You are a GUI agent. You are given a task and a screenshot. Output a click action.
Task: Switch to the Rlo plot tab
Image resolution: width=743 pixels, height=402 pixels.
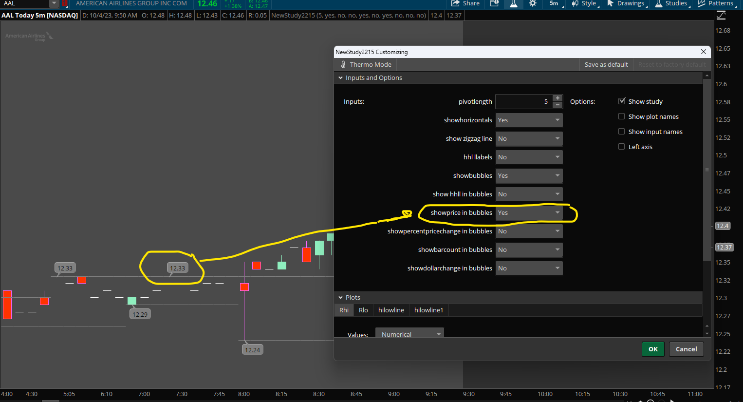tap(363, 310)
